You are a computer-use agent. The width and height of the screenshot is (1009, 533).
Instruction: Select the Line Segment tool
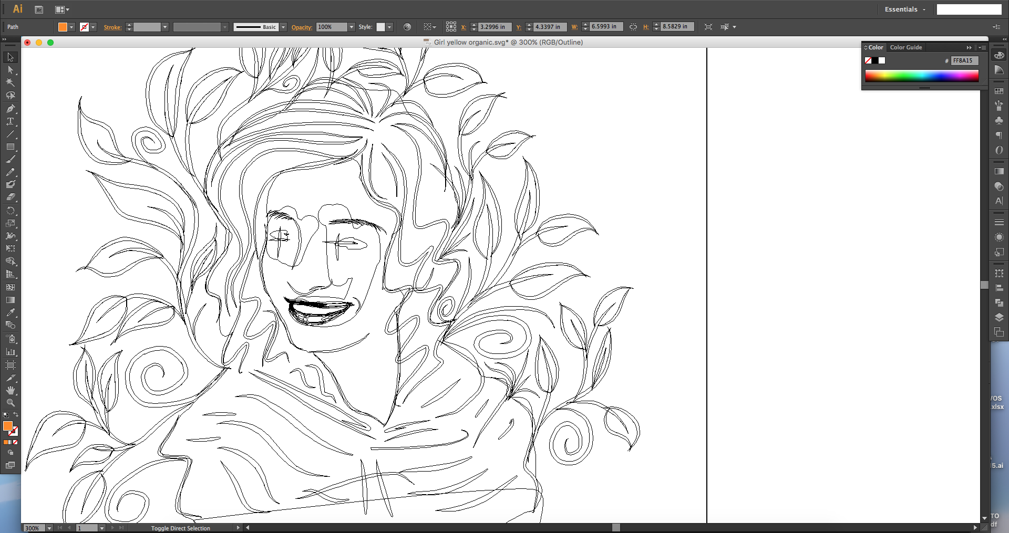pyautogui.click(x=11, y=134)
